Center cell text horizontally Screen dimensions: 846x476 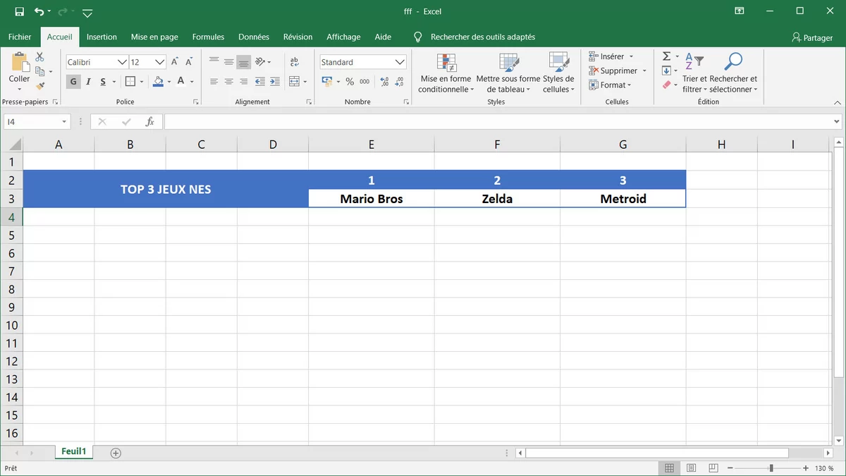(x=228, y=82)
